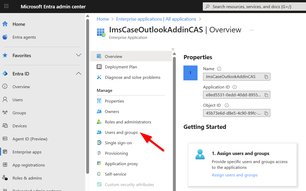Click the Single sign-on arrow icon
This screenshot has width=306, height=191.
[99, 143]
